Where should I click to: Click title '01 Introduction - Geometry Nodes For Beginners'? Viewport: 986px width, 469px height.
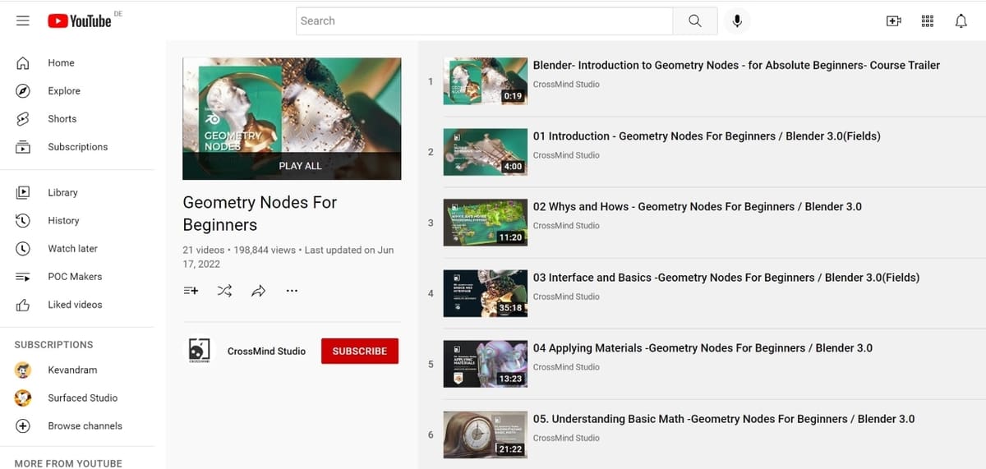tap(707, 136)
